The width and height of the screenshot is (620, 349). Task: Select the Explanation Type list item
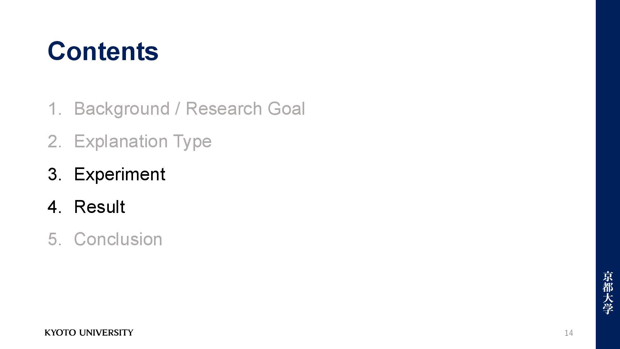143,142
